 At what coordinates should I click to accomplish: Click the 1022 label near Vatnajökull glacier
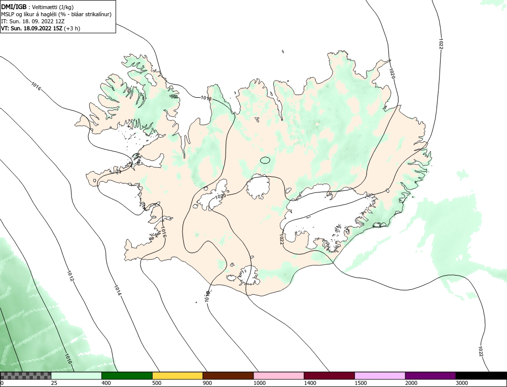pos(281,240)
